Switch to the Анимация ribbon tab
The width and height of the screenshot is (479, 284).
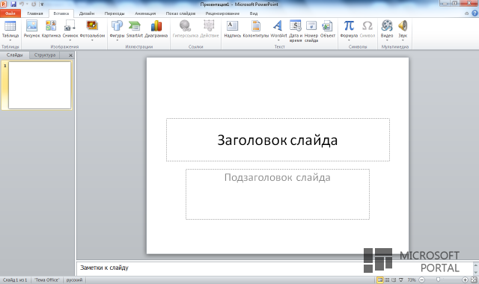[145, 13]
